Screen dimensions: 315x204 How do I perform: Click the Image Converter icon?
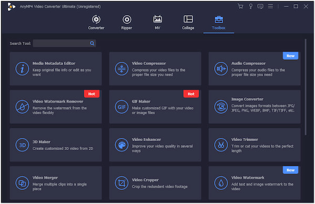tap(221, 106)
